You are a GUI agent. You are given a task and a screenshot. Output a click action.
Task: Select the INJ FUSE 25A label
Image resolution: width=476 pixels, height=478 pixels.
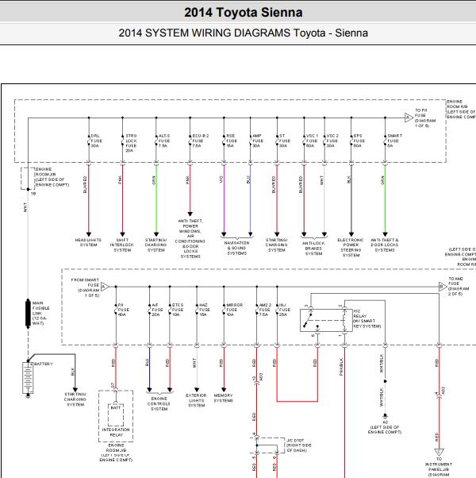tap(285, 310)
